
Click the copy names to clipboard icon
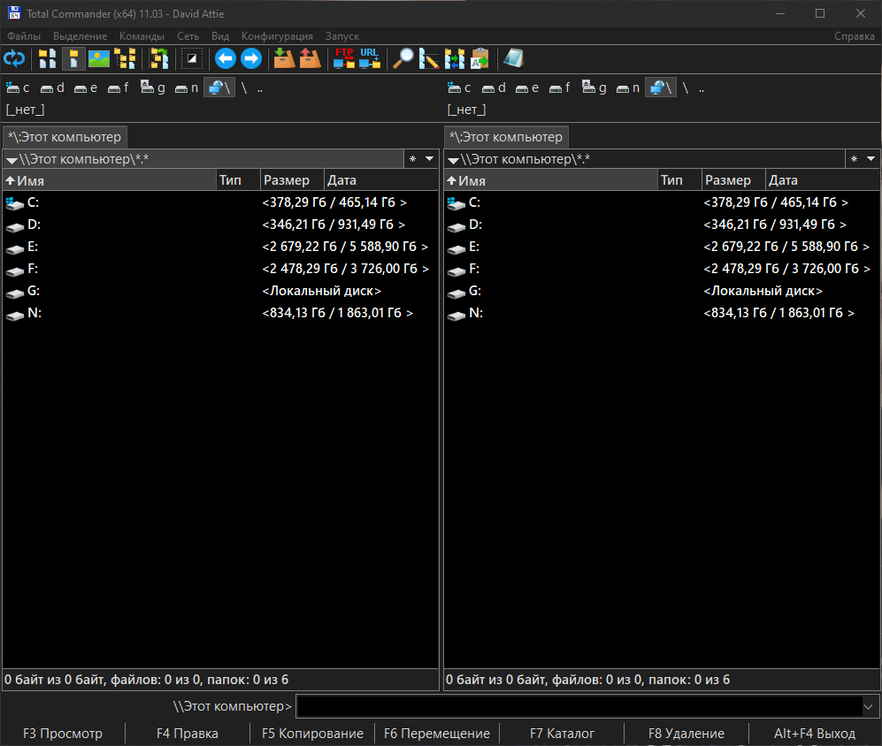[x=480, y=58]
